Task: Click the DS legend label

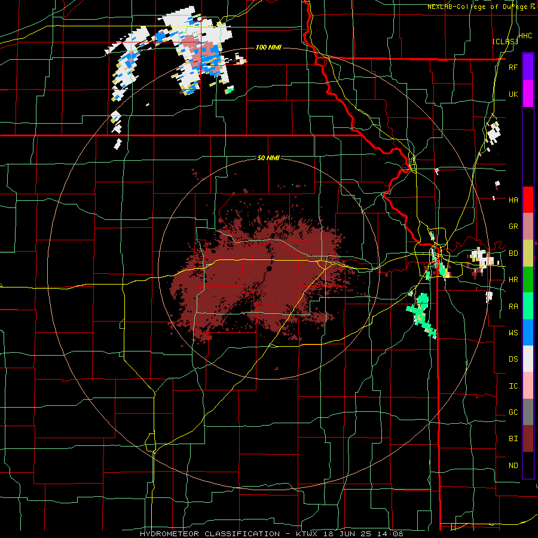Action: pyautogui.click(x=513, y=359)
